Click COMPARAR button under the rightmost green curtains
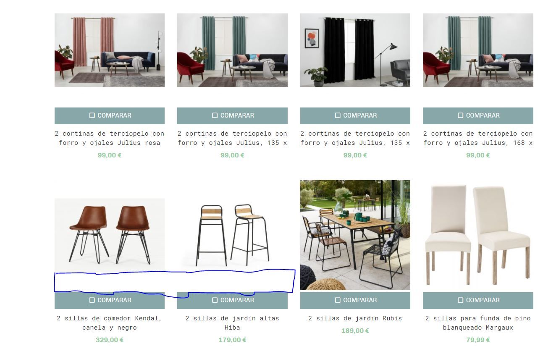The width and height of the screenshot is (543, 351). (x=478, y=115)
